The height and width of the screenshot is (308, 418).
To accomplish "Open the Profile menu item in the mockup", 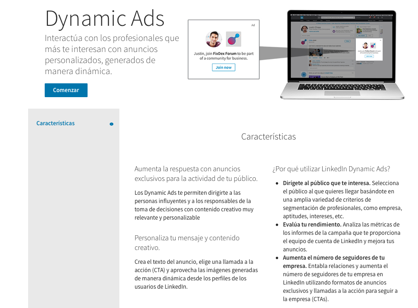I will coord(308,20).
